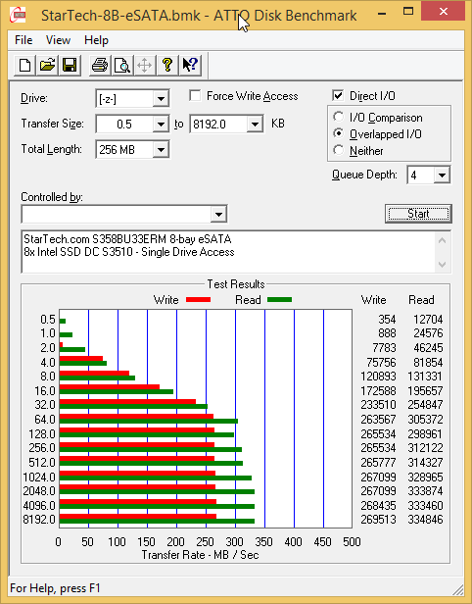Open the File menu
Viewport: 472px width, 604px height.
(24, 40)
